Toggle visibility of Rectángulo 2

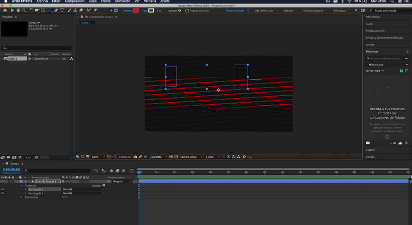3,189
